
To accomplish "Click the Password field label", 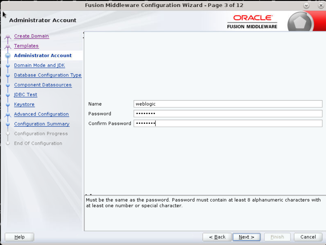I will (x=100, y=114).
